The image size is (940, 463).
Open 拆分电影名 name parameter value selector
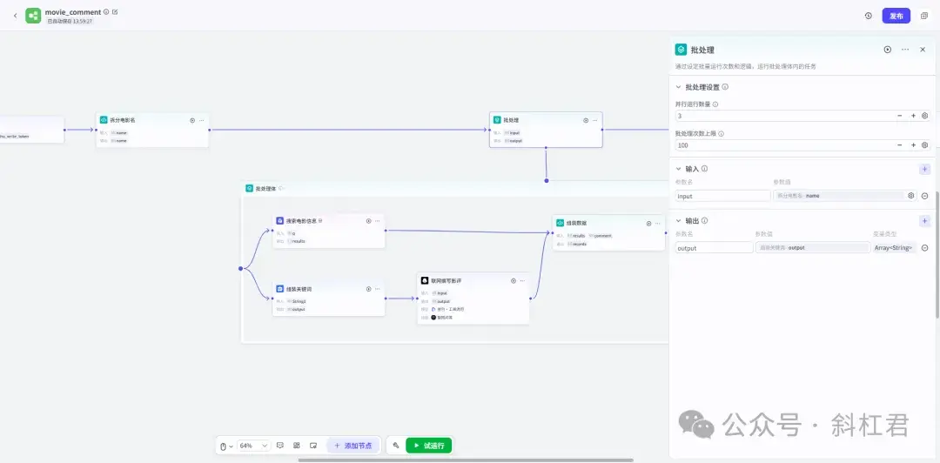click(839, 196)
